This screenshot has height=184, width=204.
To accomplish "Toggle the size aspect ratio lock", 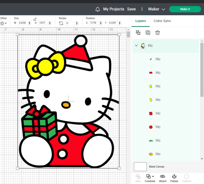I will pos(35,19).
